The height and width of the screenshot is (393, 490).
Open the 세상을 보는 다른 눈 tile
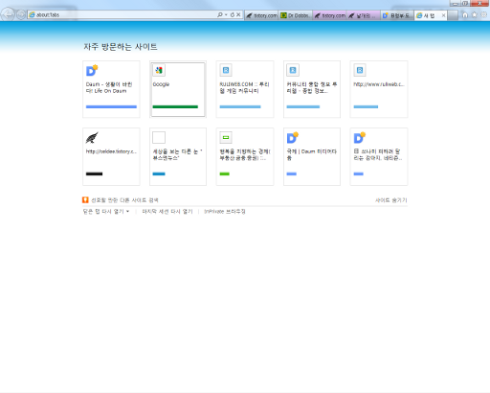pos(178,156)
